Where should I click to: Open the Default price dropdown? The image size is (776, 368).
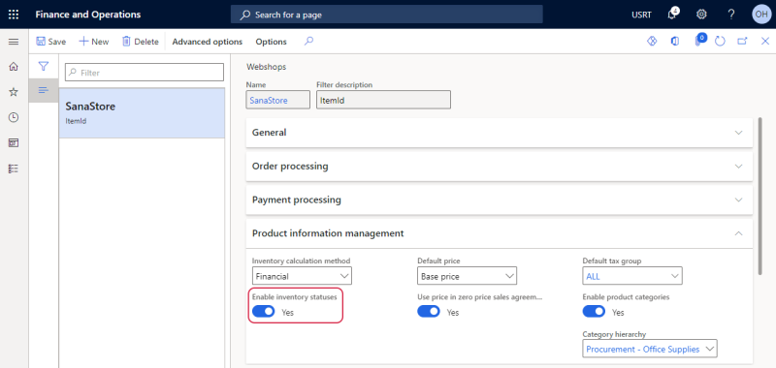468,276
